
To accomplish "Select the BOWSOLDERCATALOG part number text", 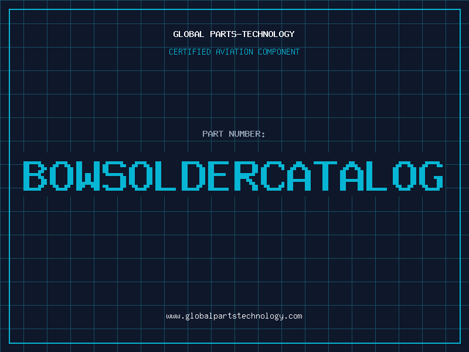I will pos(233,176).
